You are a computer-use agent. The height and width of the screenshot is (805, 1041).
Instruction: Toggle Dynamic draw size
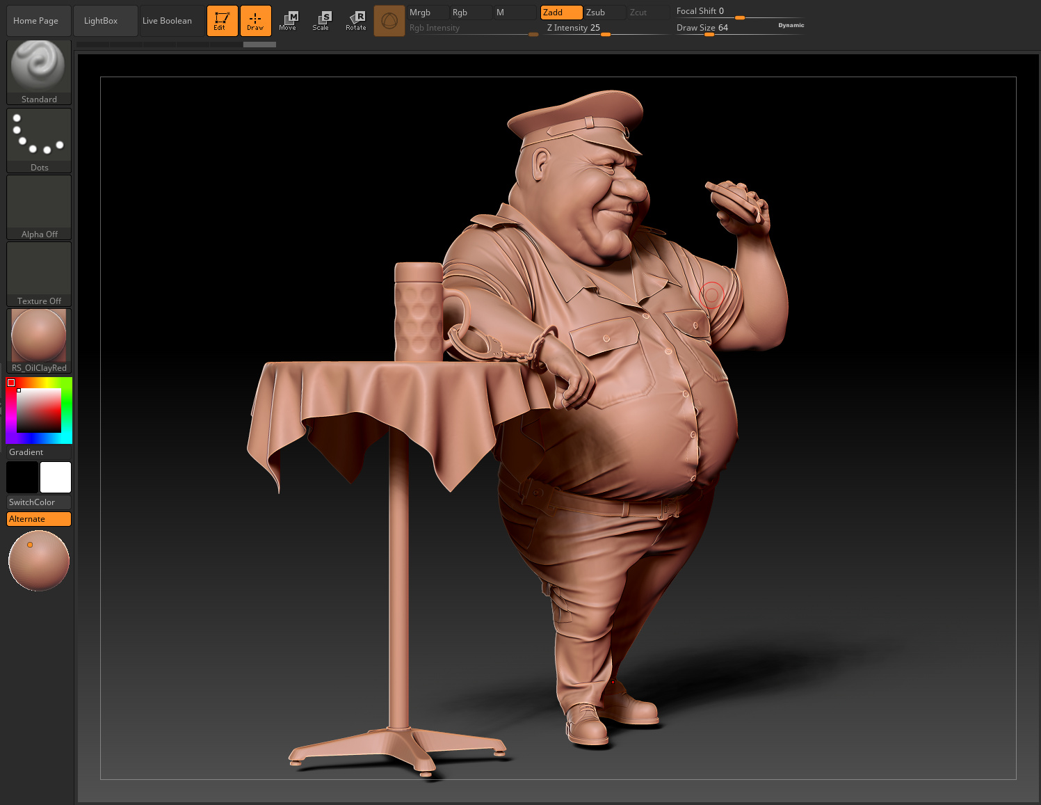791,26
